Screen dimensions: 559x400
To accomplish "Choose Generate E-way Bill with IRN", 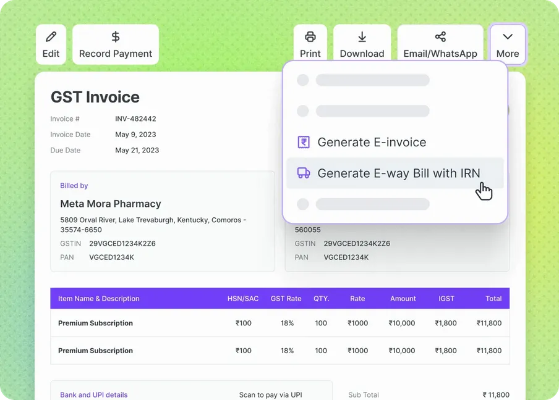I will (395, 173).
